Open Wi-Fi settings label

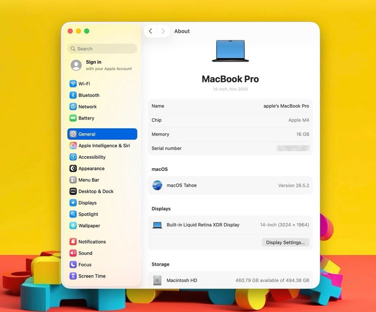tap(84, 84)
